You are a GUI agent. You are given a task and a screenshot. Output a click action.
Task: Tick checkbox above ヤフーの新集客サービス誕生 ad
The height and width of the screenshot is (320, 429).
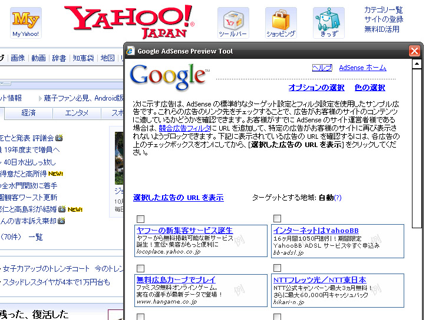pos(140,219)
